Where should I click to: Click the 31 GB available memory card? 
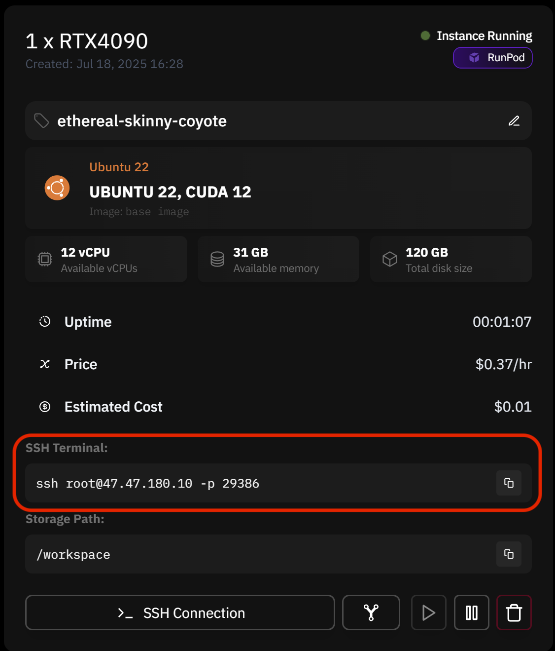[x=278, y=259]
